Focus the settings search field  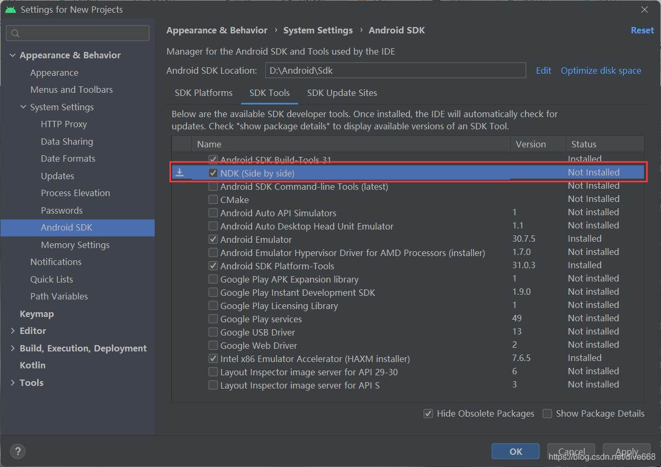77,33
